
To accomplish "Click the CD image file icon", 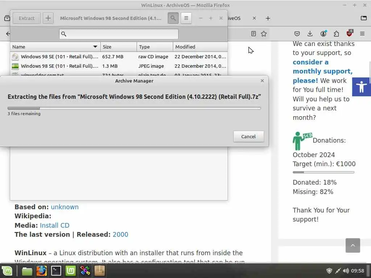I will (x=15, y=56).
